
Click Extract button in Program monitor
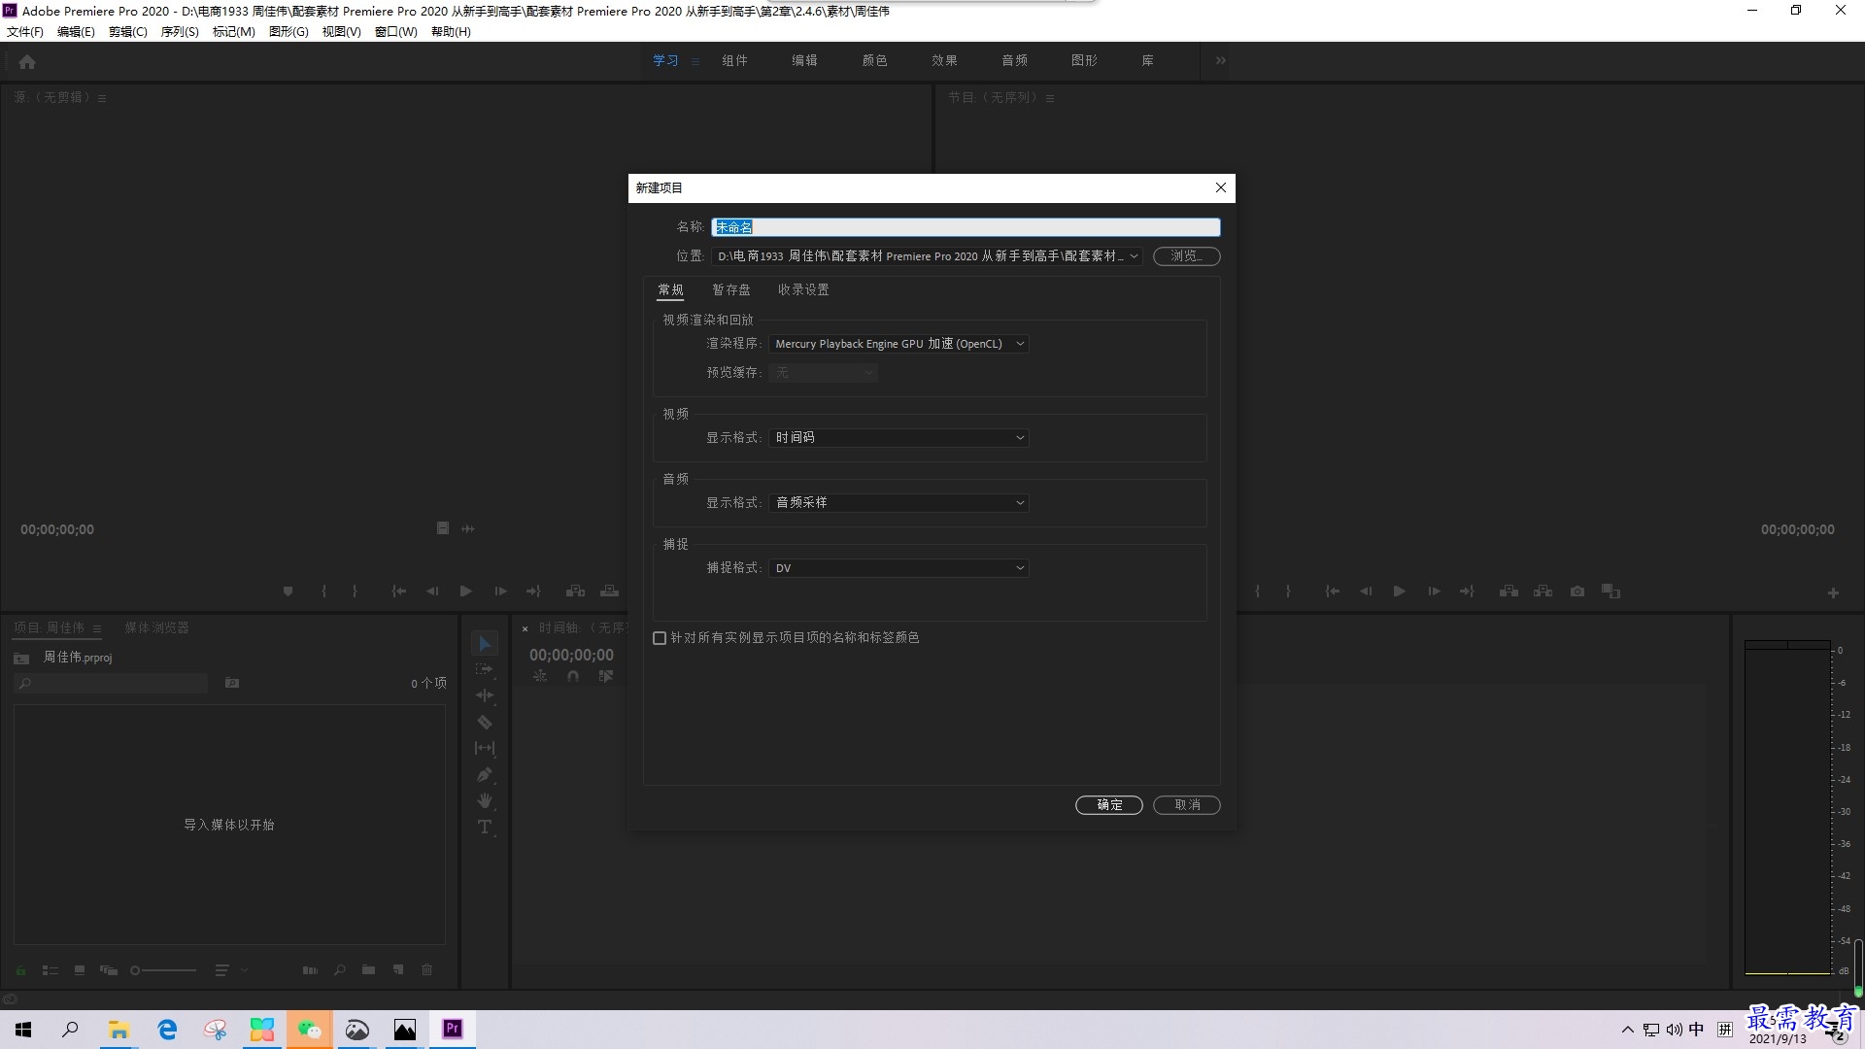coord(1543,592)
